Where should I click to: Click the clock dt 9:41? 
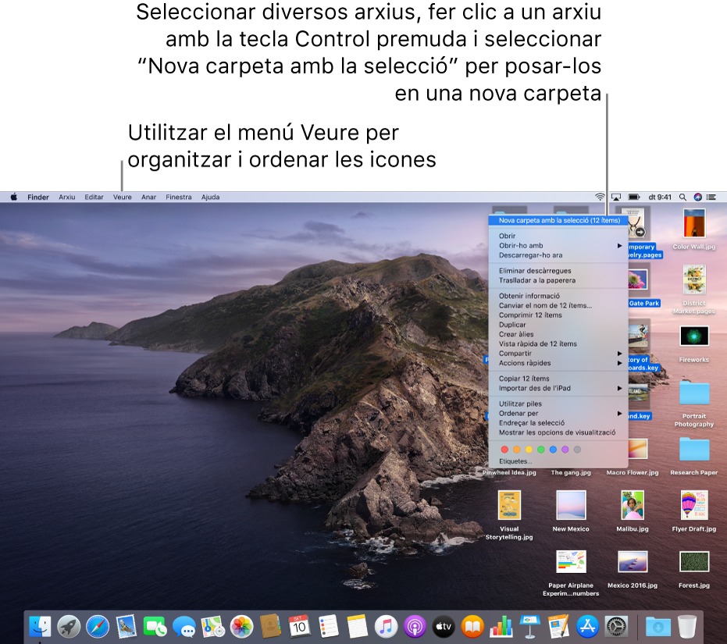click(659, 197)
